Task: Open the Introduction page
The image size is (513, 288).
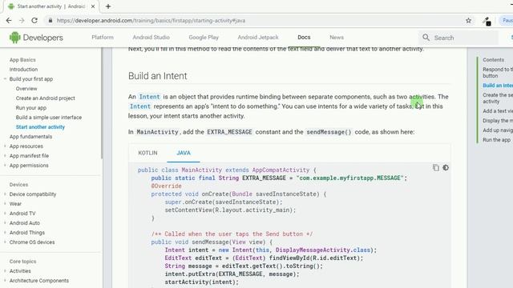Action: [23, 70]
